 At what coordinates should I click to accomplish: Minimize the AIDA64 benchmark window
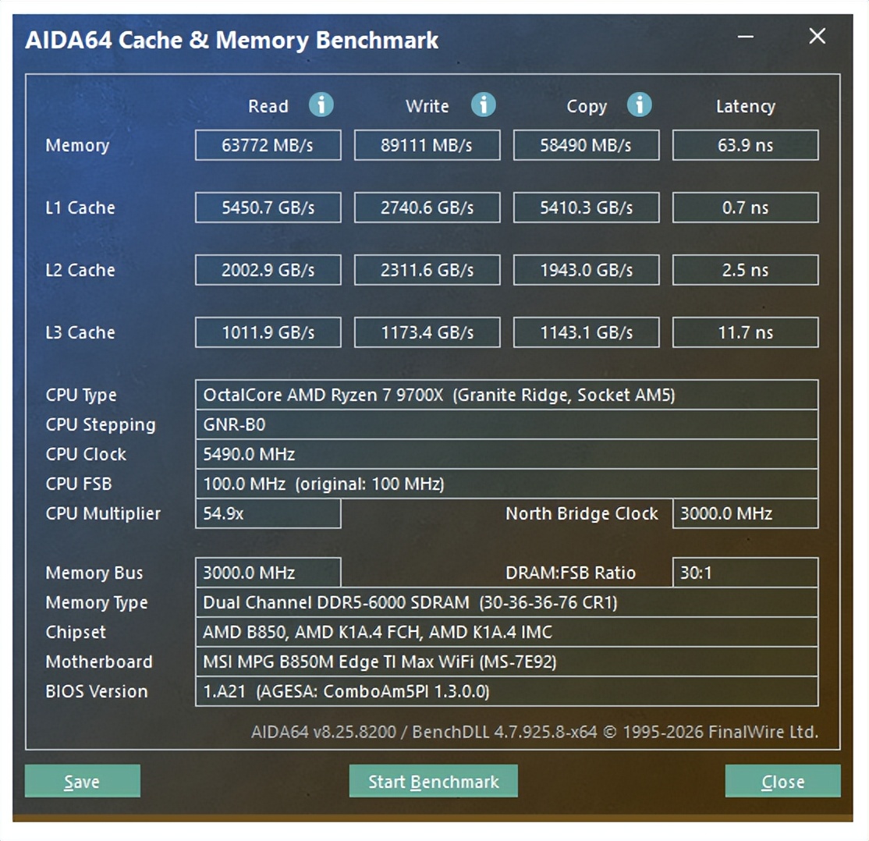pyautogui.click(x=746, y=37)
